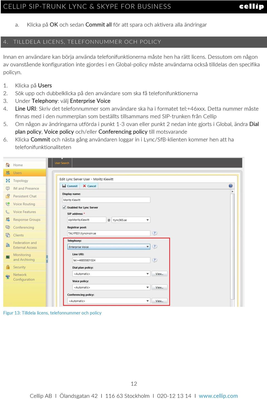Expand the Conferencing policy dropdown

pyautogui.click(x=109, y=301)
